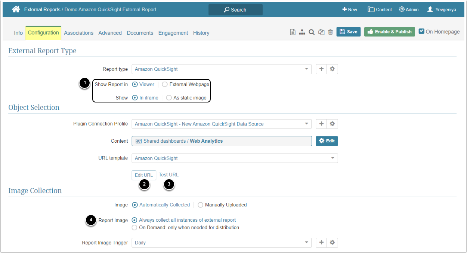Switch to the Associations tab

click(78, 33)
